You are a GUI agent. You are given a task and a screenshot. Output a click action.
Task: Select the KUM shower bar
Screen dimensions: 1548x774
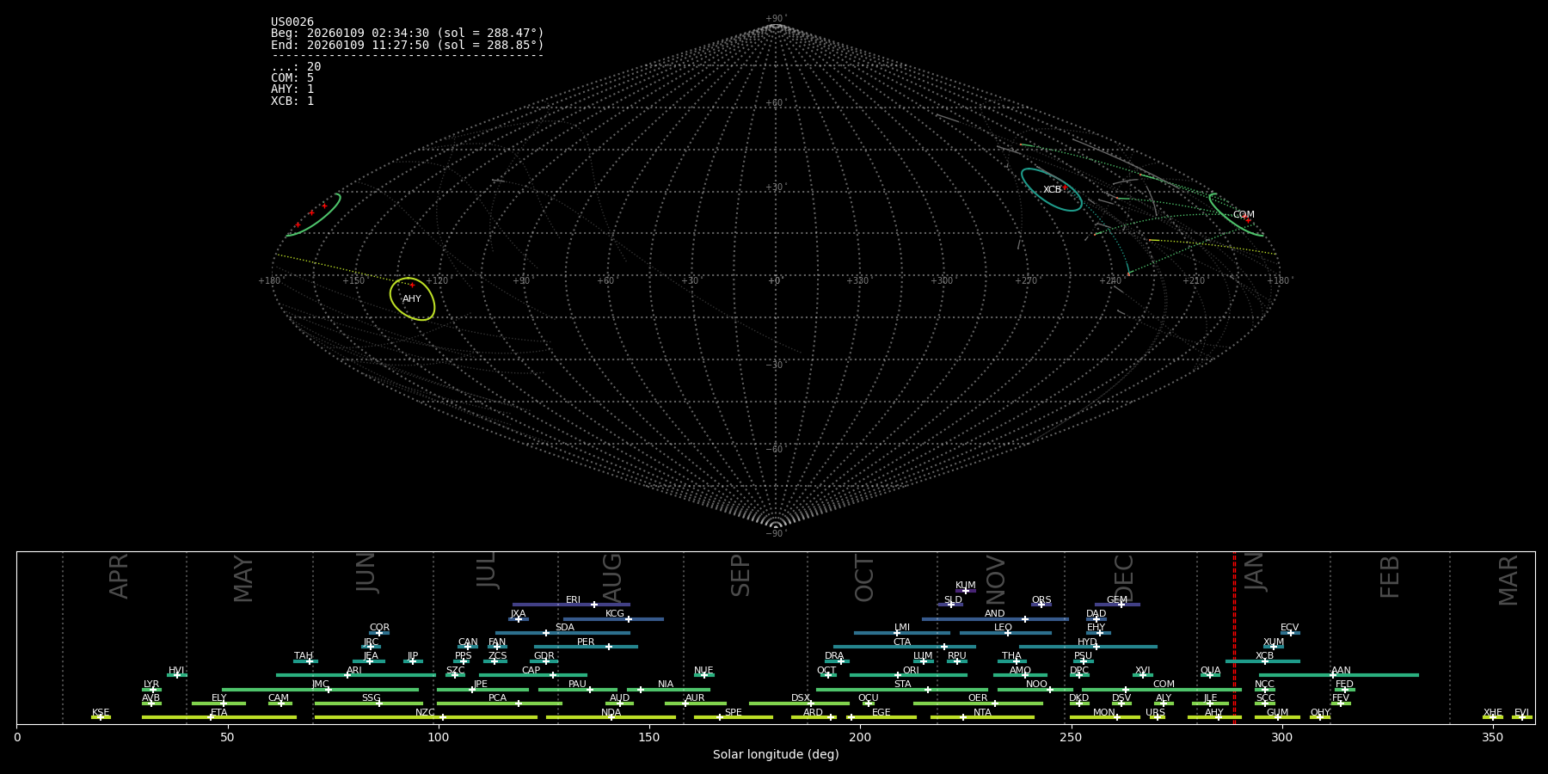tap(965, 591)
